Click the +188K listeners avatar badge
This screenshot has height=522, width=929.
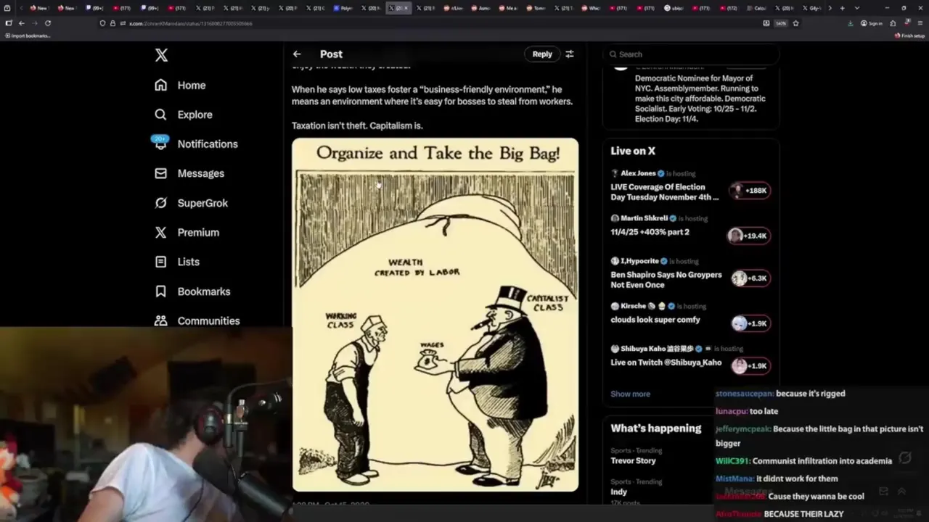pyautogui.click(x=750, y=191)
